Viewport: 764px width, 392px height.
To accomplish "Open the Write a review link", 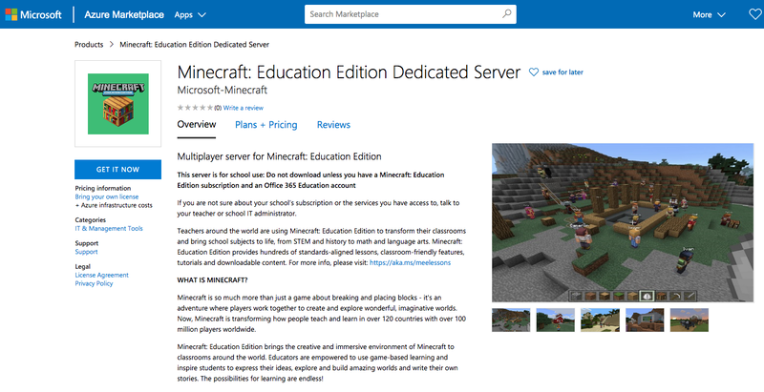I will pyautogui.click(x=244, y=108).
